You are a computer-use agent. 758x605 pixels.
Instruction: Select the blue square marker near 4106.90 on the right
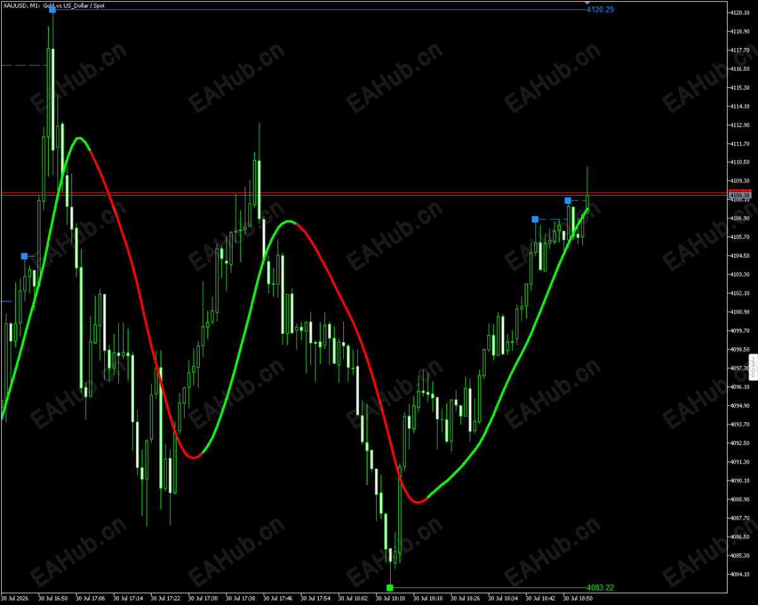click(x=535, y=219)
